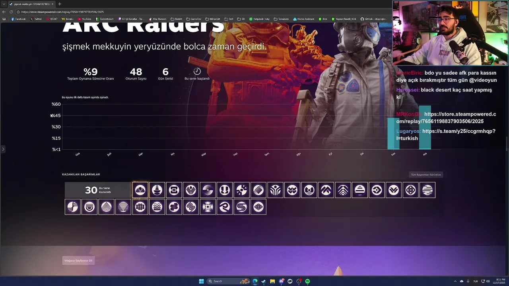Screen dimensions: 509x286
Task: Open the TorrentLeech bookmark
Action: click(105, 19)
